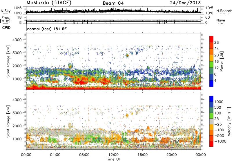
Task: Click the '28' power colorbar tick label
Action: (x=216, y=42)
